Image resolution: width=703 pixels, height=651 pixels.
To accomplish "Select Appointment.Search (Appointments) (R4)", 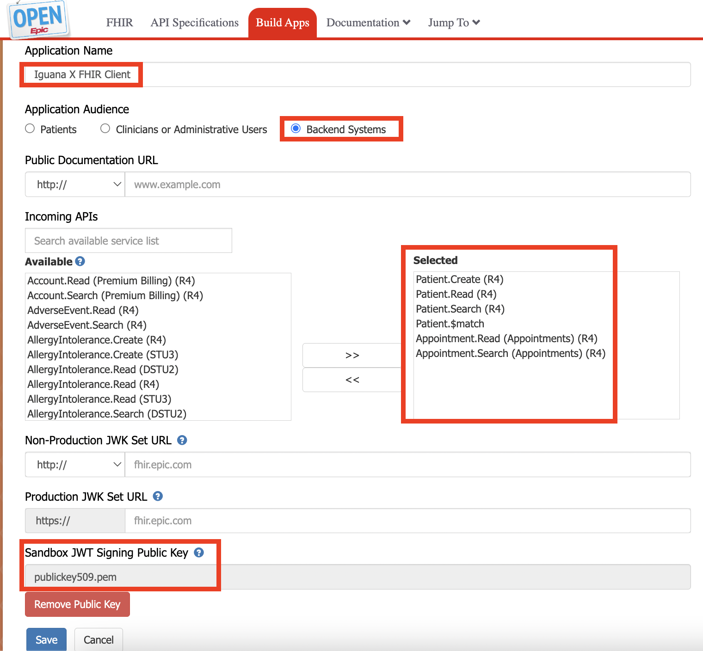I will pyautogui.click(x=546, y=353).
